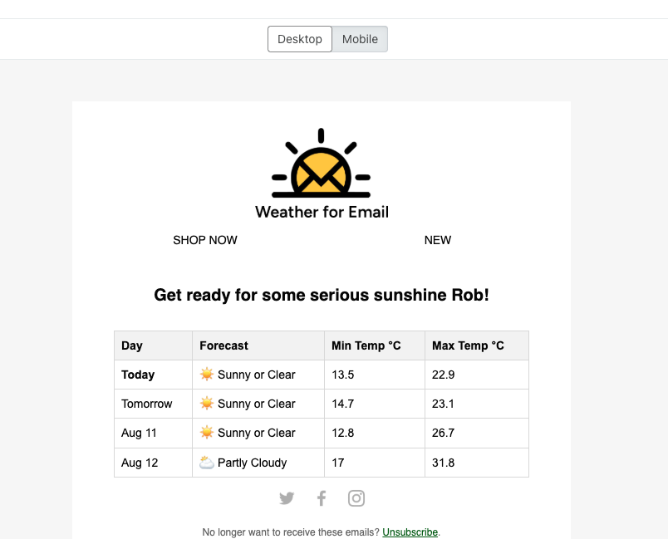668x539 pixels.
Task: Click the min temp value 17
Action: click(337, 463)
